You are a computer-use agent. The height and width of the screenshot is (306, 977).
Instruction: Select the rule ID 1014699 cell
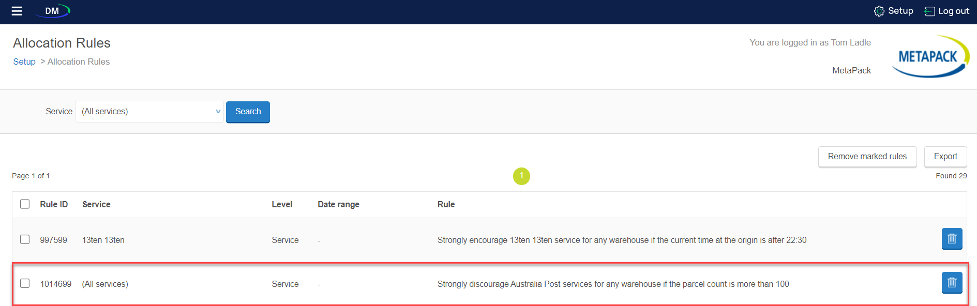pyautogui.click(x=56, y=284)
